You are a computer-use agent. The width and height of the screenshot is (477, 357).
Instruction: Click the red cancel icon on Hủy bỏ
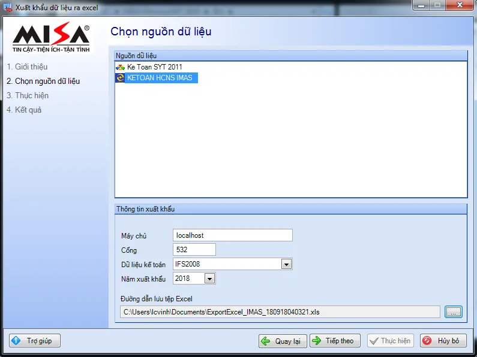(427, 341)
